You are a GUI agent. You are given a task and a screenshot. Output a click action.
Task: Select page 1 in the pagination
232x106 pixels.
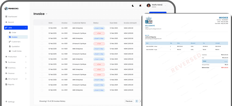(x=137, y=101)
